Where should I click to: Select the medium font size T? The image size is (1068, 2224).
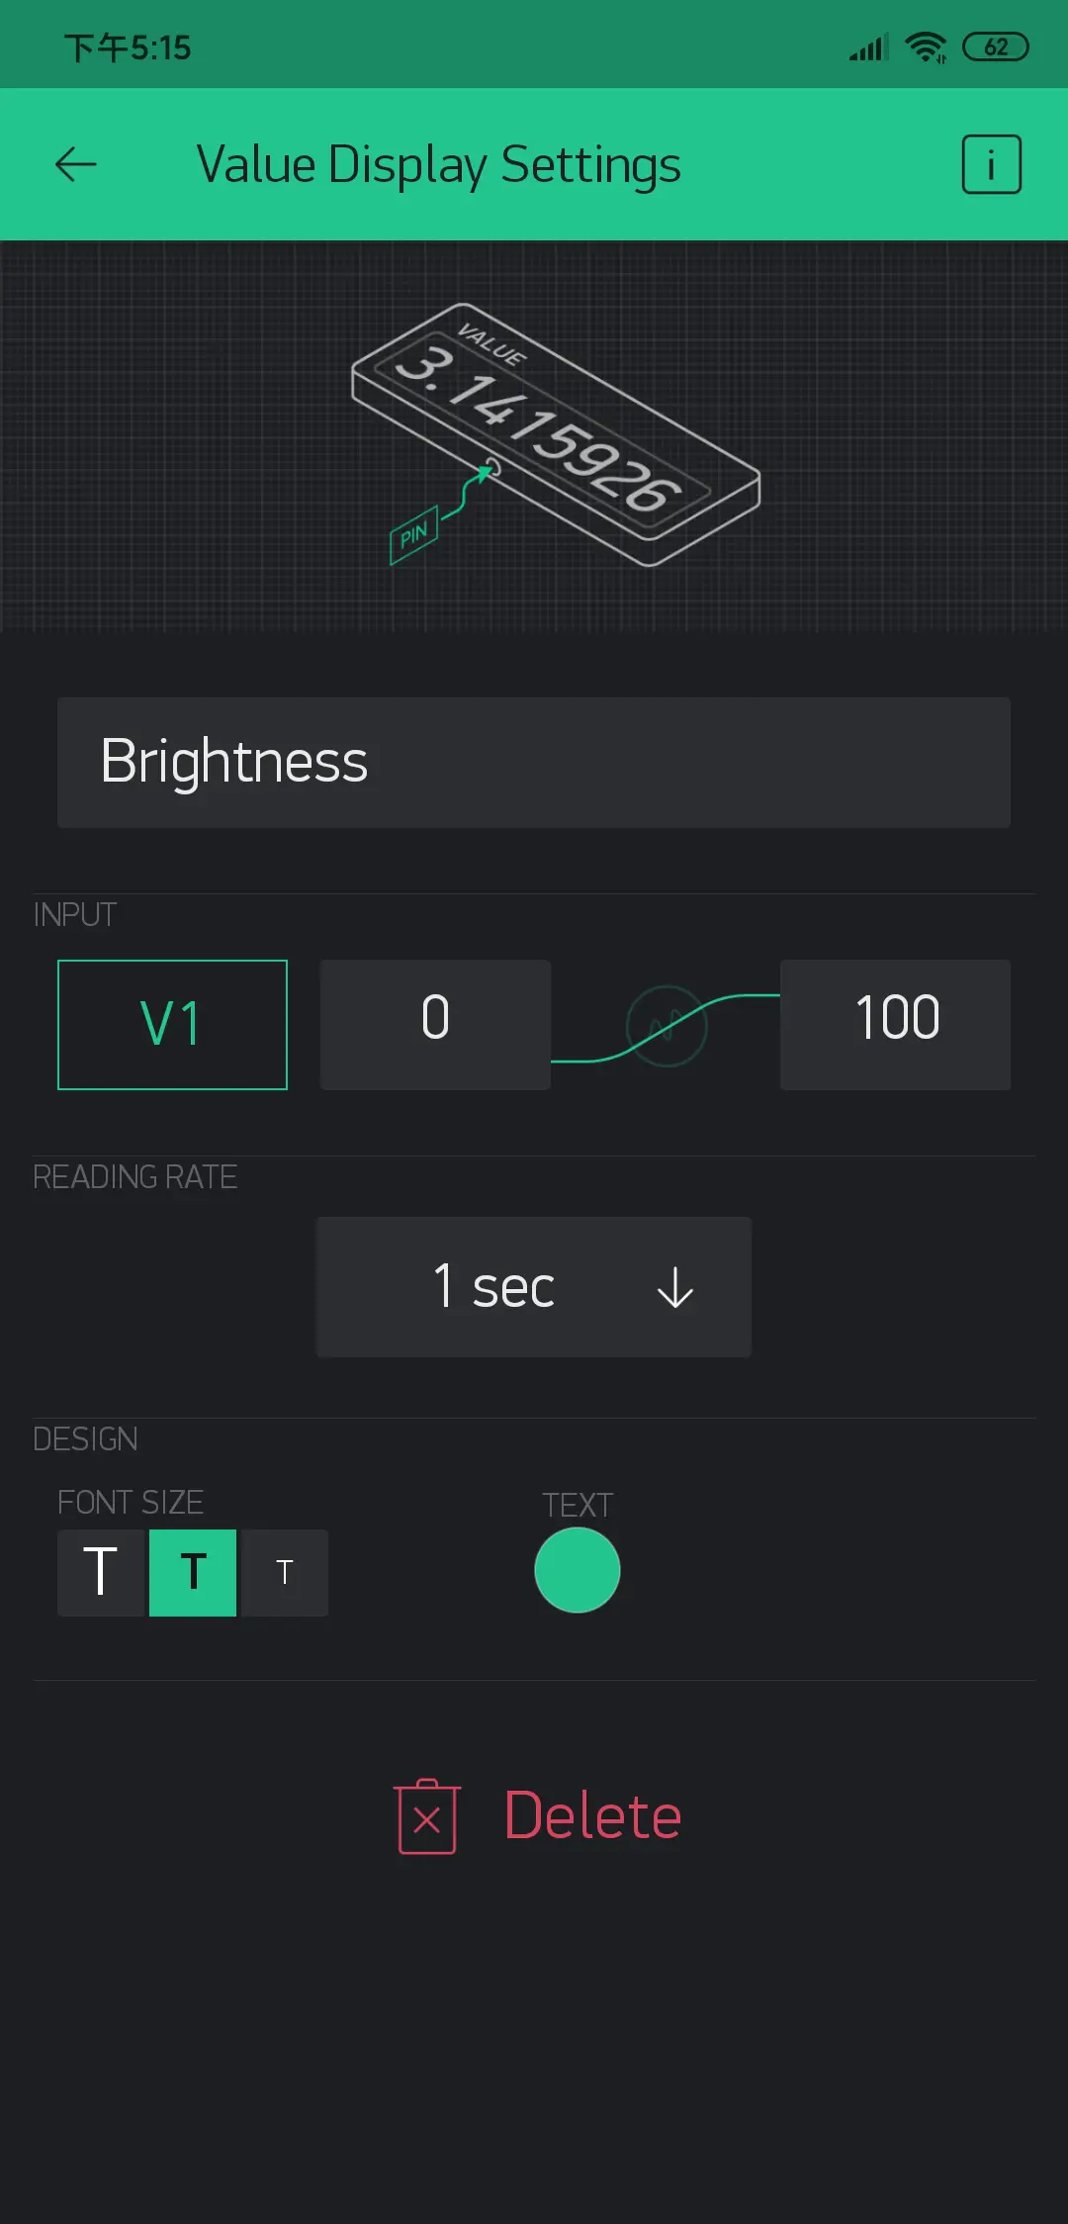193,1573
